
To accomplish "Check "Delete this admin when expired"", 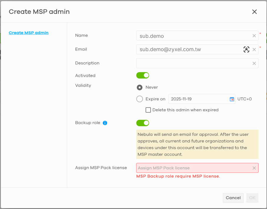I will pyautogui.click(x=148, y=110).
